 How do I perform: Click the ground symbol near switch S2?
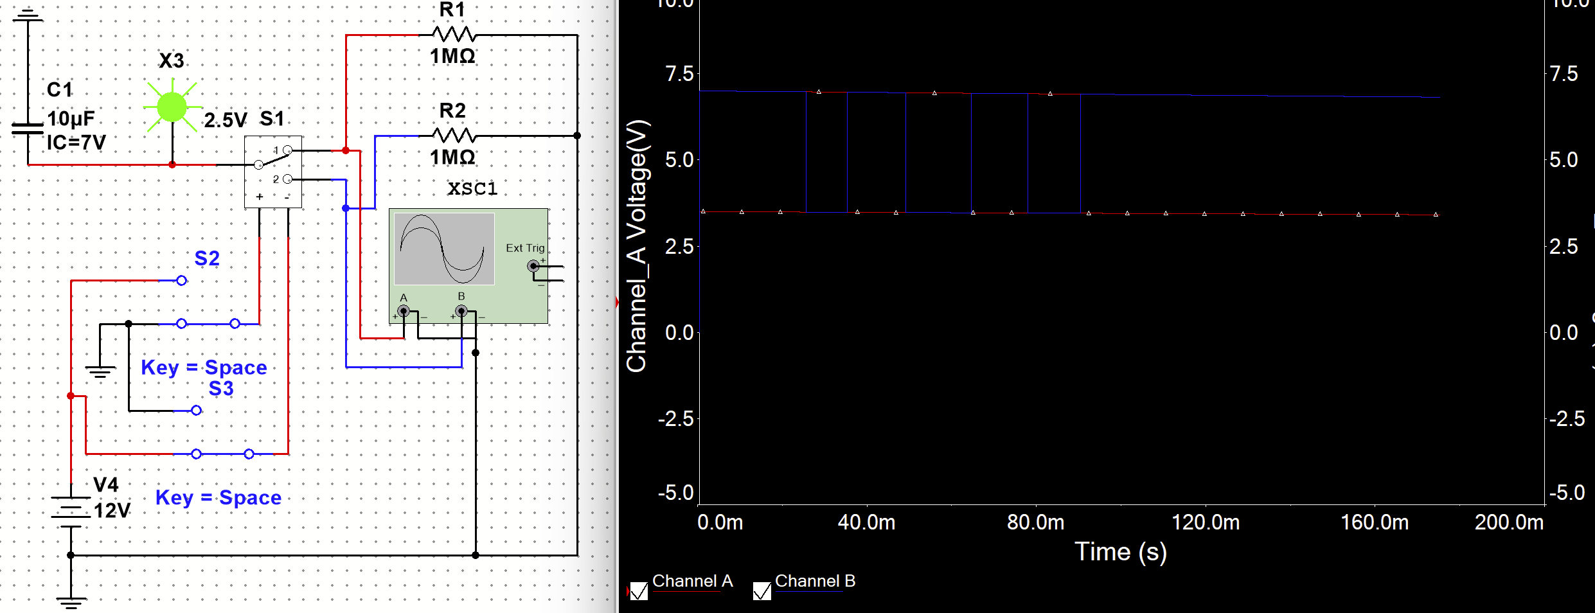click(x=100, y=372)
